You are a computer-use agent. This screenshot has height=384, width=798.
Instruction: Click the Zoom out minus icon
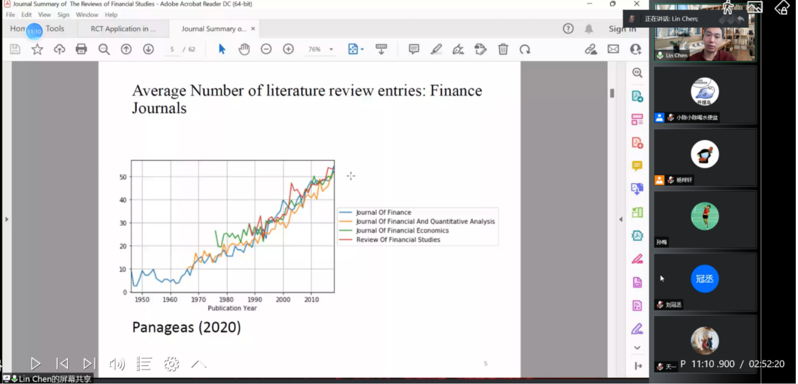pos(266,49)
